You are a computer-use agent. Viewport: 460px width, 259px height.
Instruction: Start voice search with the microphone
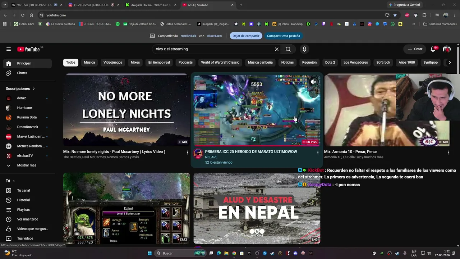(304, 49)
